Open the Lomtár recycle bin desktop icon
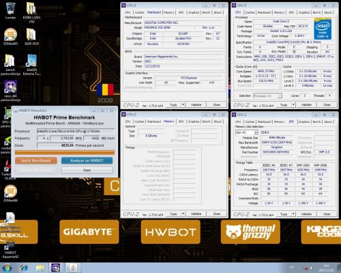 tap(10, 10)
